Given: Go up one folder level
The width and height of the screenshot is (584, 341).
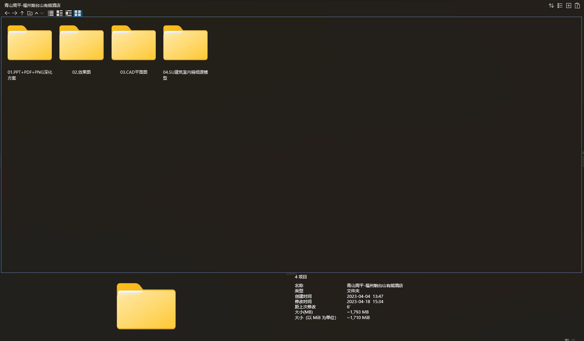Looking at the screenshot, I should coord(22,13).
